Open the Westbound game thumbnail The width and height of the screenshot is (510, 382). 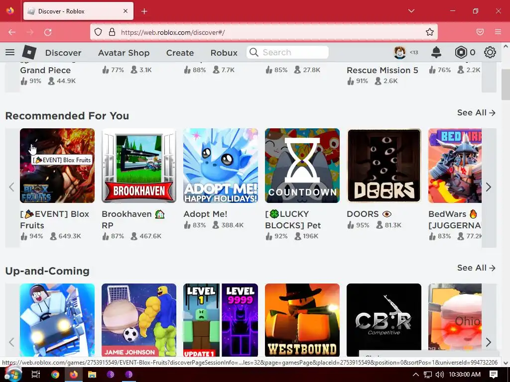(302, 320)
